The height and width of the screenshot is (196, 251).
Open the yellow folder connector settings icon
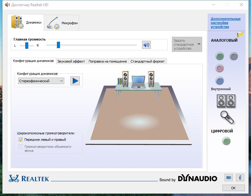[240, 34]
